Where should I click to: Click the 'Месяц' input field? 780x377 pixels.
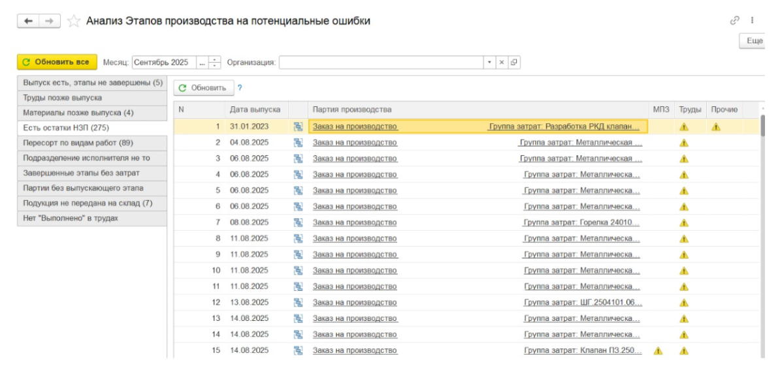pyautogui.click(x=164, y=63)
